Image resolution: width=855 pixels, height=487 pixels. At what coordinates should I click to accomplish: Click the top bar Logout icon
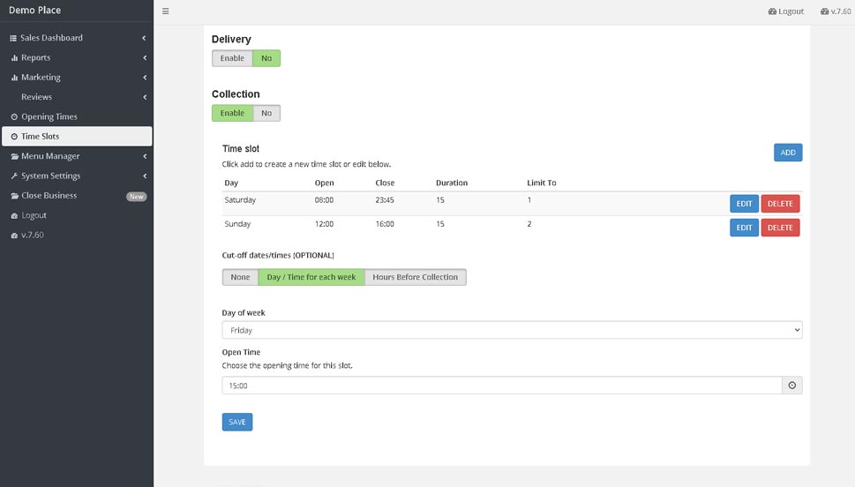coord(772,11)
